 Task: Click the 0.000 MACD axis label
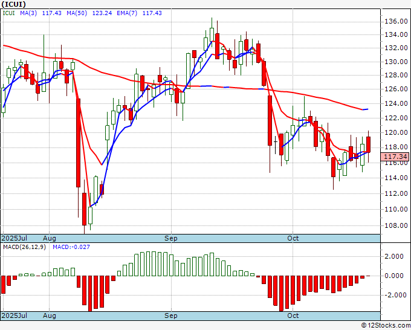coord(393,276)
